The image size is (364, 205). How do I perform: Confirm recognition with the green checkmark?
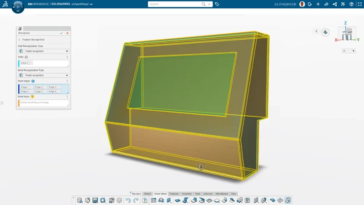click(x=61, y=33)
